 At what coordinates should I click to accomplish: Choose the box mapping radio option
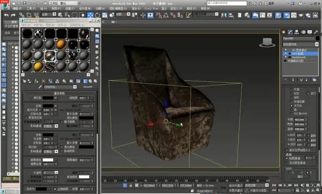[x=292, y=106]
